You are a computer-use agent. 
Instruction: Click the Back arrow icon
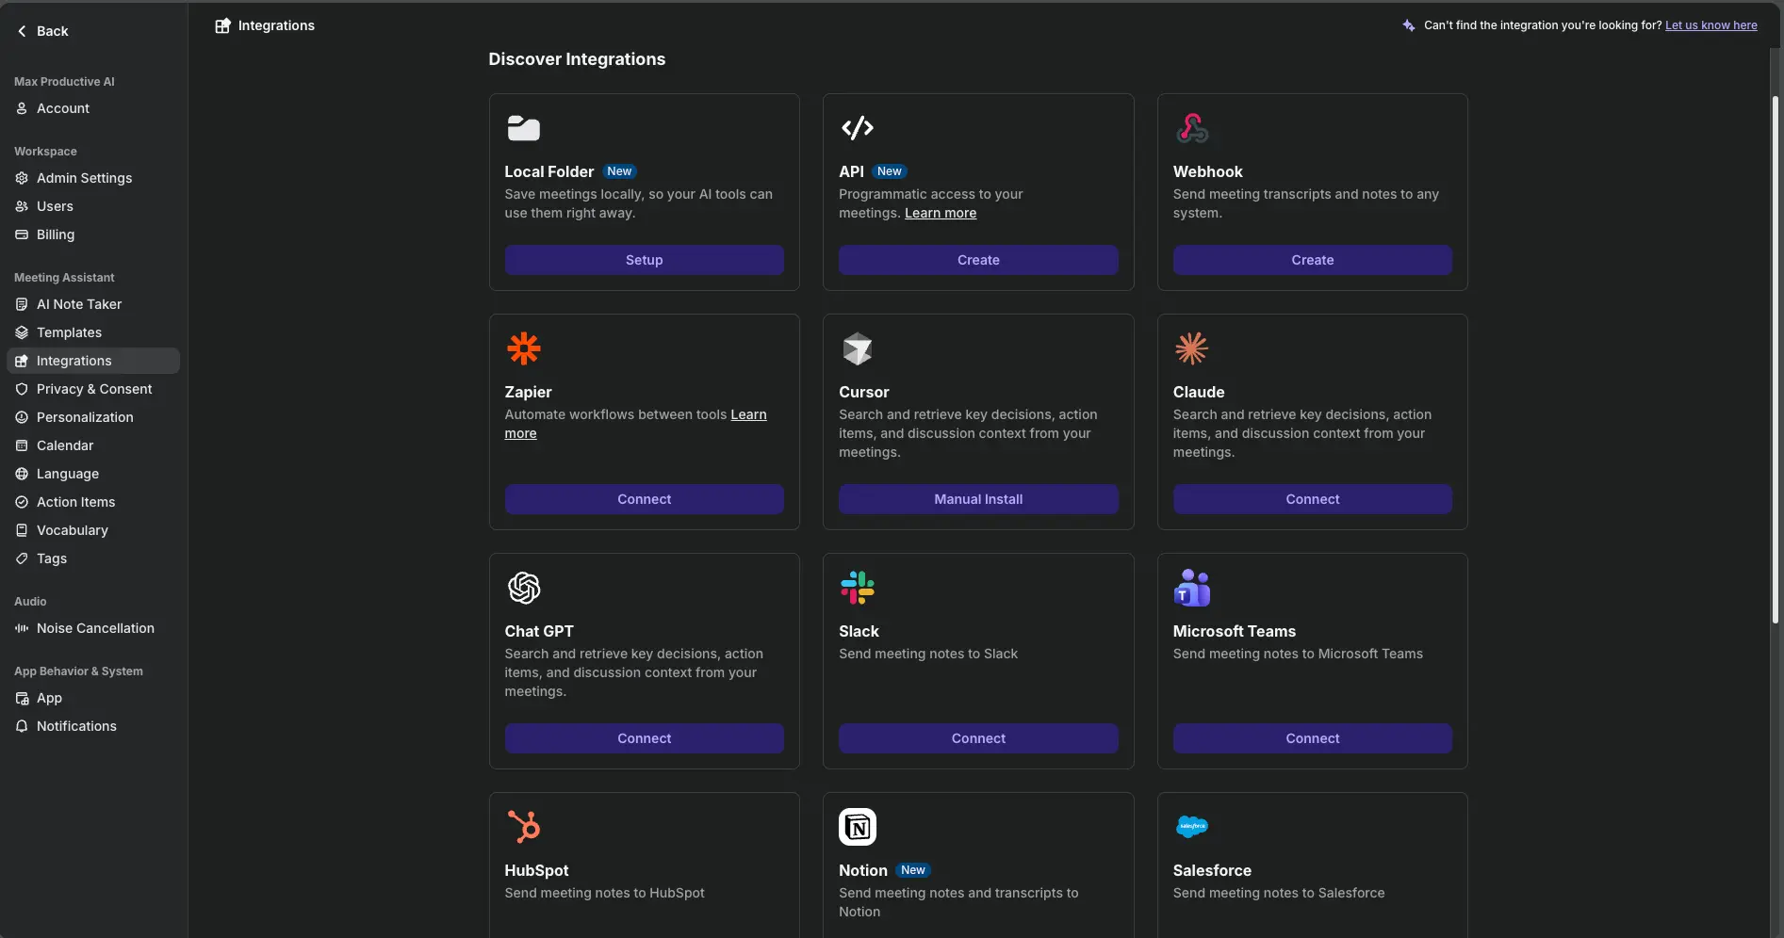point(22,31)
